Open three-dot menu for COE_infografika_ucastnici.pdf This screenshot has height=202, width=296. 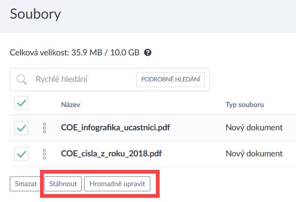pos(45,128)
